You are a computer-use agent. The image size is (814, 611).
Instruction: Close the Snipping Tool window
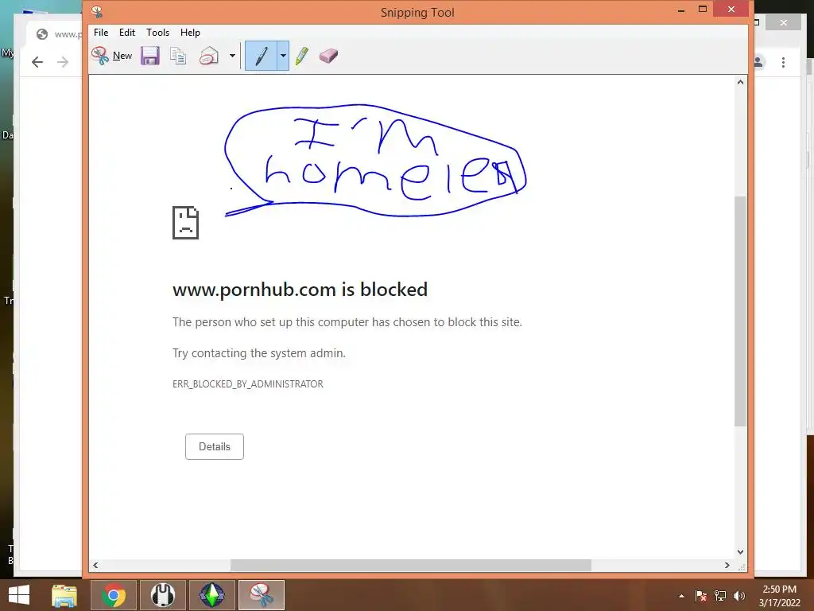point(731,9)
